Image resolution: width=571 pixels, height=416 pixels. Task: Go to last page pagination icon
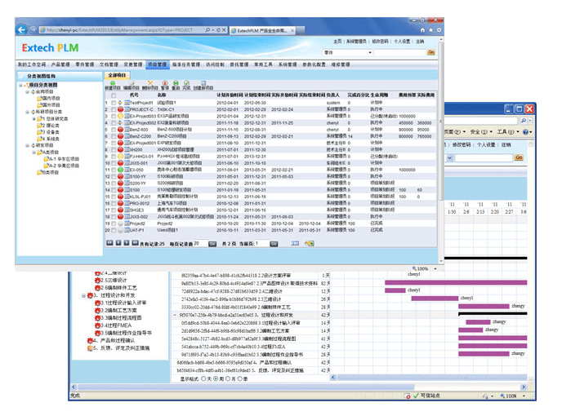pyautogui.click(x=135, y=243)
